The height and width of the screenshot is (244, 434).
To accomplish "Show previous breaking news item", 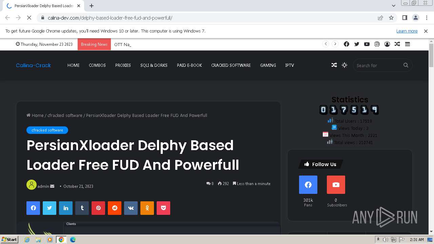I will click(326, 44).
